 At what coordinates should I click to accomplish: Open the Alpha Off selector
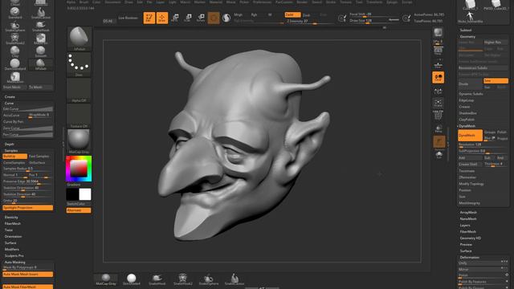(x=79, y=91)
